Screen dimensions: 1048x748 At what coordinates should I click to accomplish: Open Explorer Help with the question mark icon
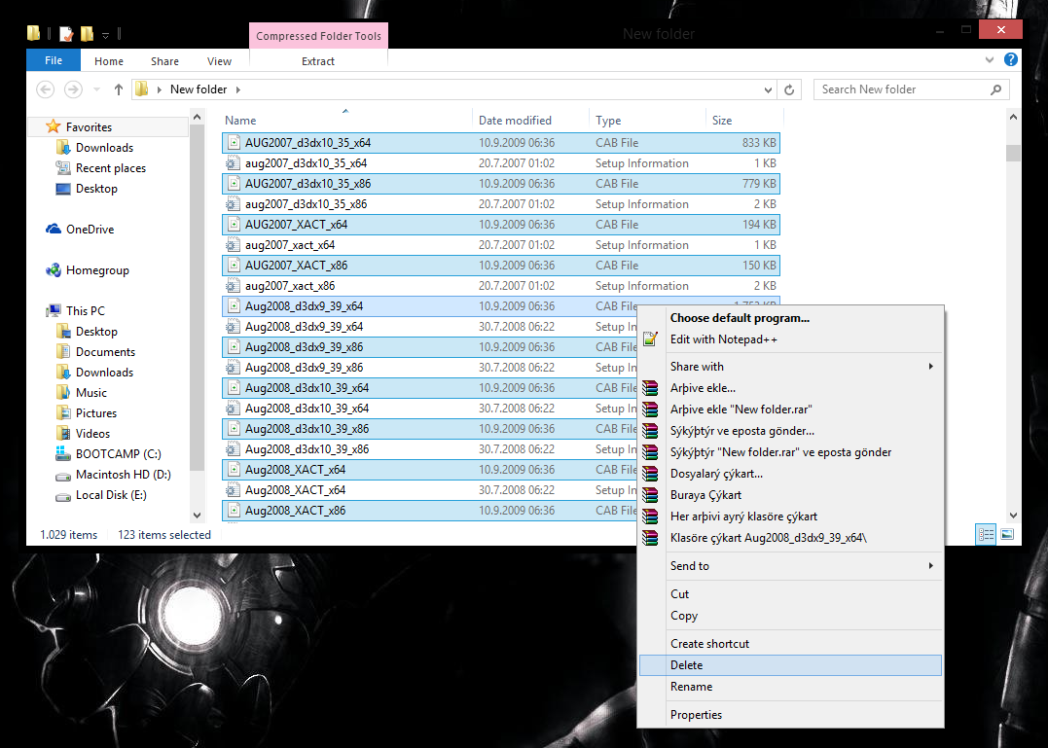(x=1010, y=59)
